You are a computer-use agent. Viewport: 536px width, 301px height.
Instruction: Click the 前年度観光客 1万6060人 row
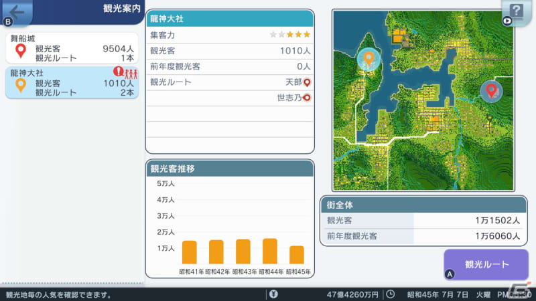click(423, 236)
